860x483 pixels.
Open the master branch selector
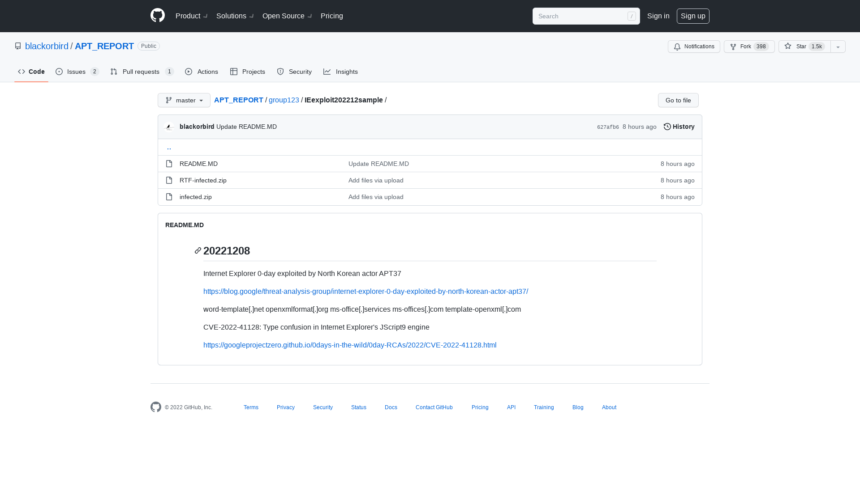tap(184, 100)
